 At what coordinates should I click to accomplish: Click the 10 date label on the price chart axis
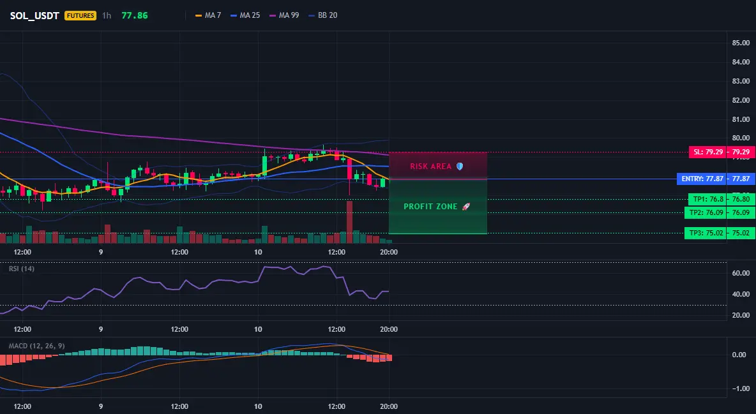[x=258, y=252]
